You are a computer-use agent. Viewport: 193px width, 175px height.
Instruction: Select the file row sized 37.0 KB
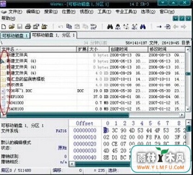[x=92, y=97]
